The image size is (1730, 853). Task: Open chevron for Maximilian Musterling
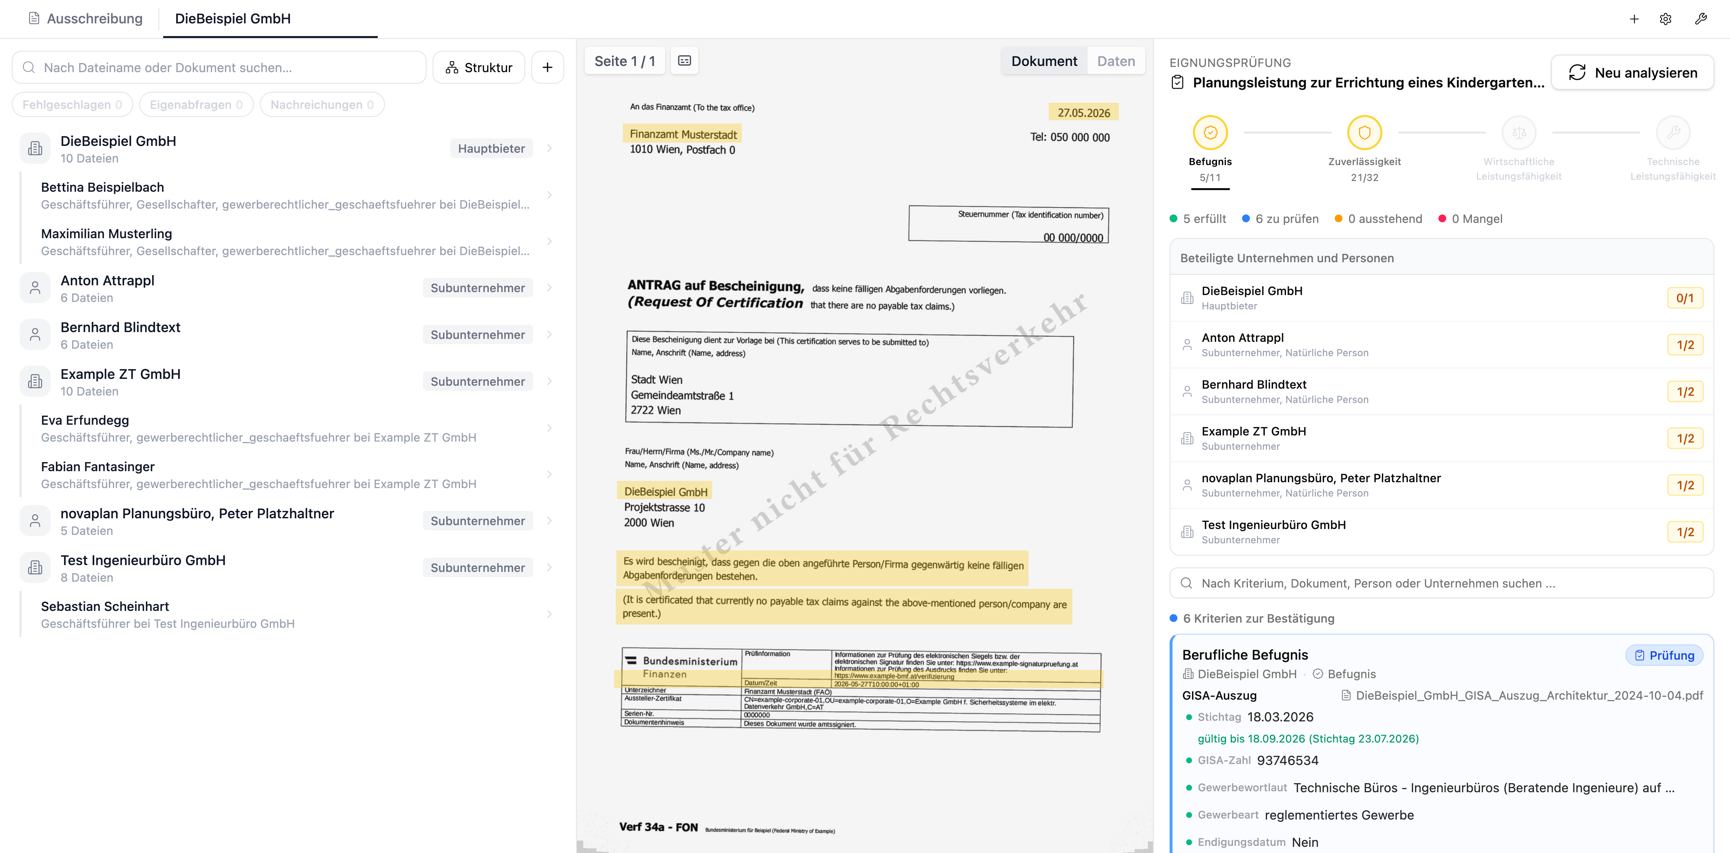click(549, 242)
